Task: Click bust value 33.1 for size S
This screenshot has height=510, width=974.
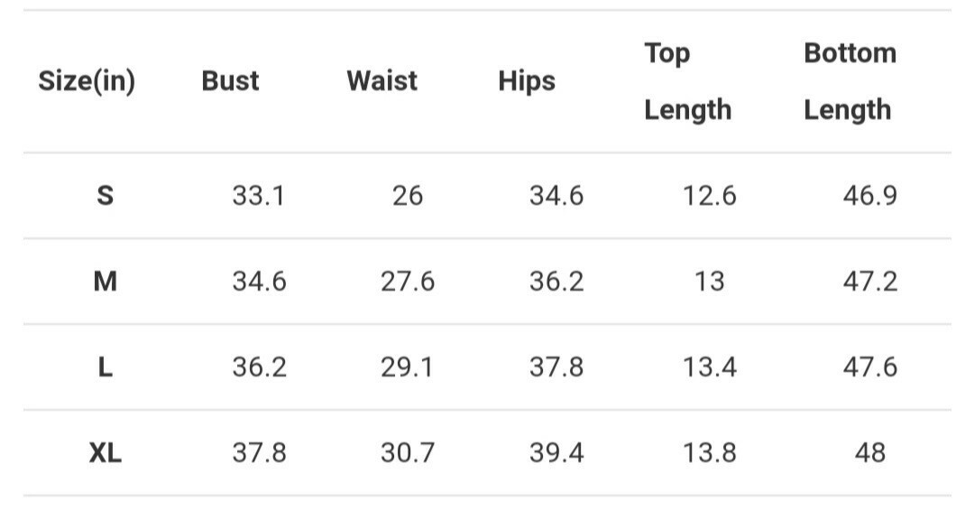Action: tap(259, 196)
